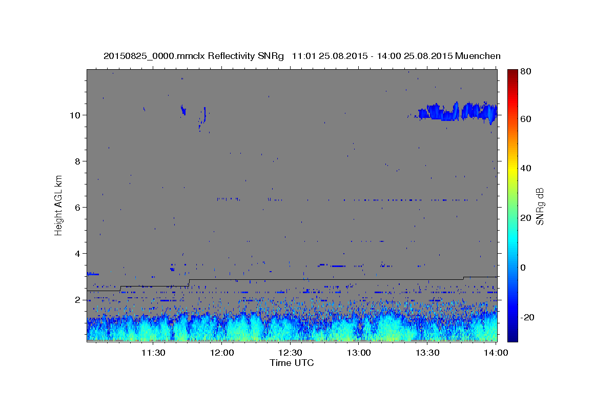Click the small blue echo at 3 km left edge
The width and height of the screenshot is (615, 410).
(x=93, y=274)
